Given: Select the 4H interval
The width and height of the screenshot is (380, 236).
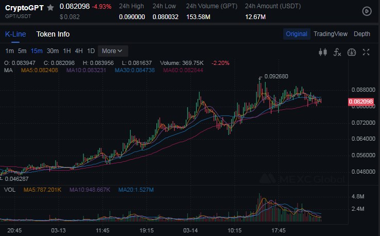Looking at the screenshot, I should [79, 51].
